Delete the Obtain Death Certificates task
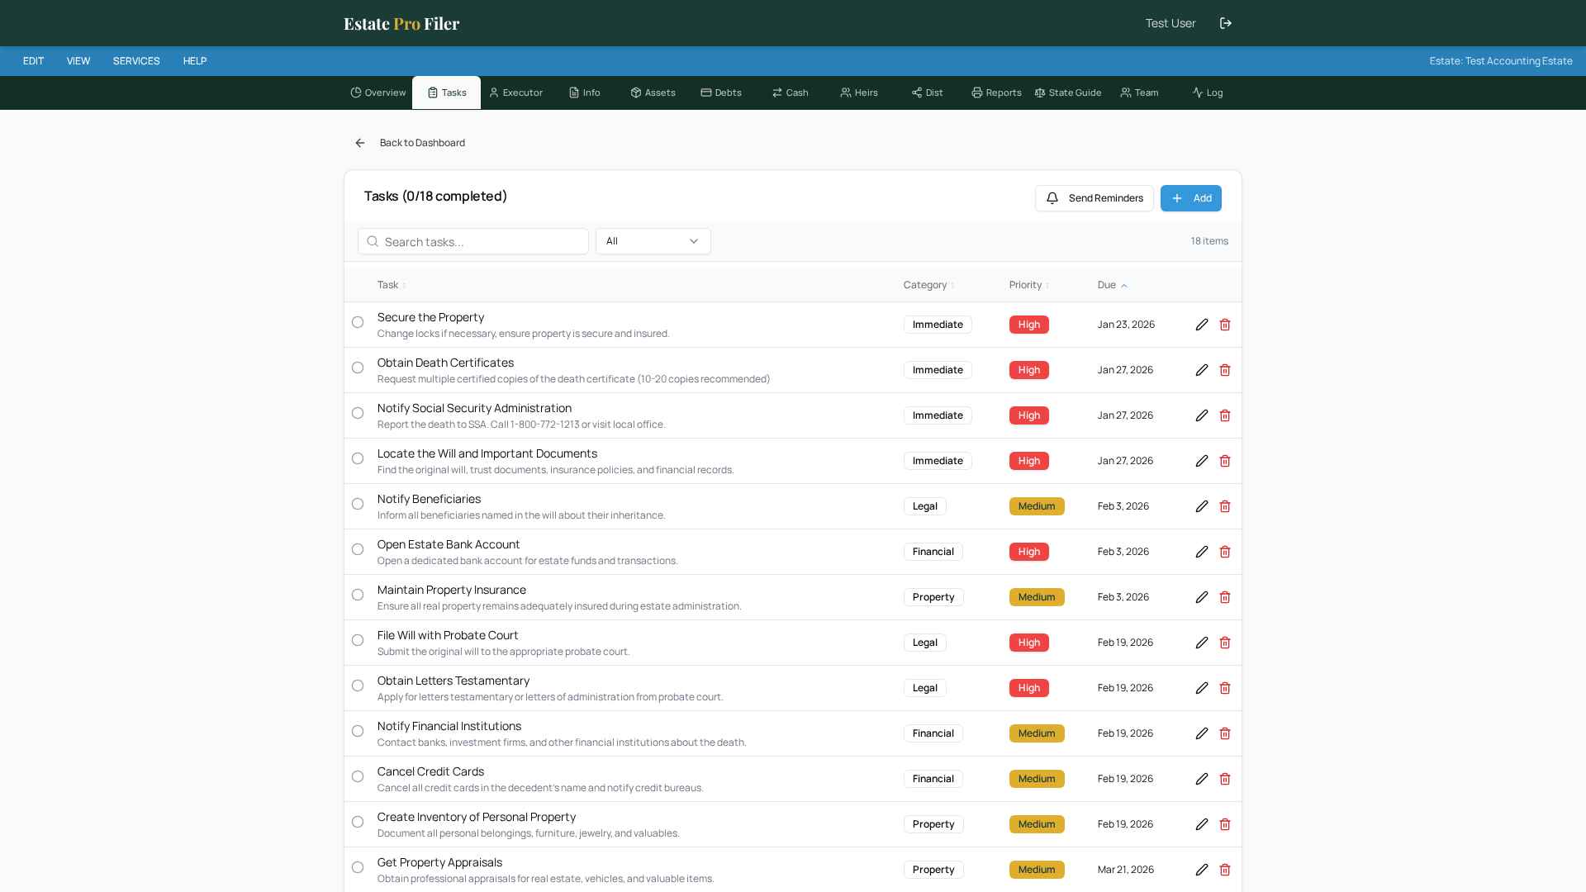Screen dimensions: 1586x892 (1225, 370)
